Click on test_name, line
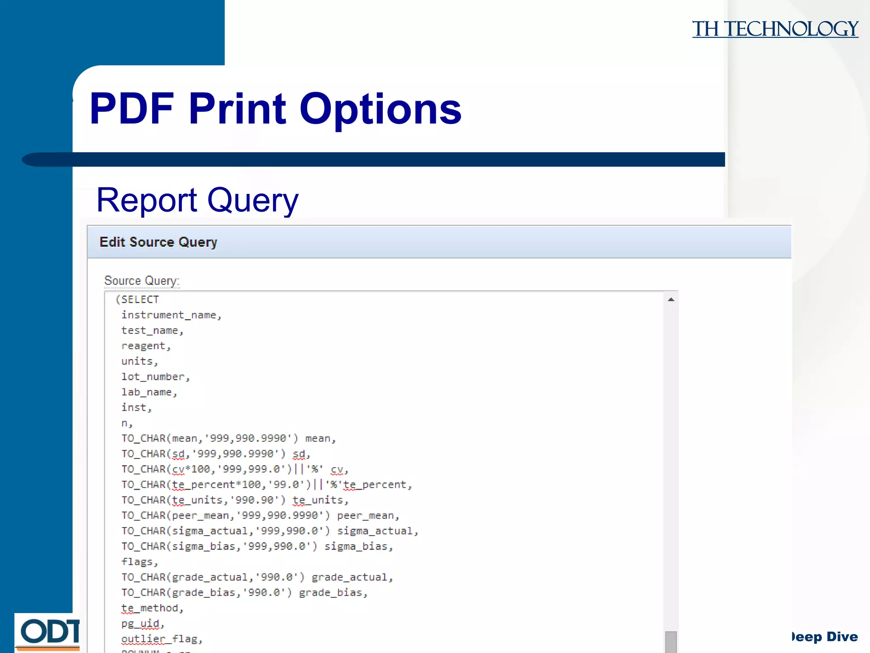 coord(153,330)
